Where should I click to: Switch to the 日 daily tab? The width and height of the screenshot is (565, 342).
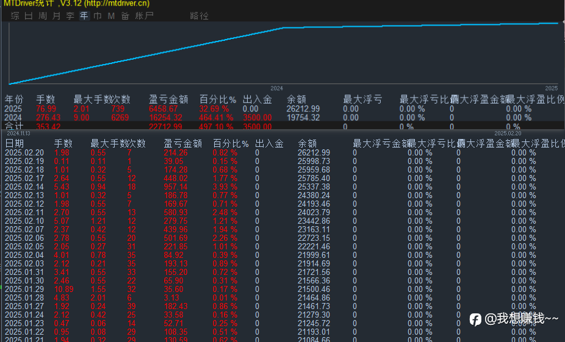pos(29,16)
